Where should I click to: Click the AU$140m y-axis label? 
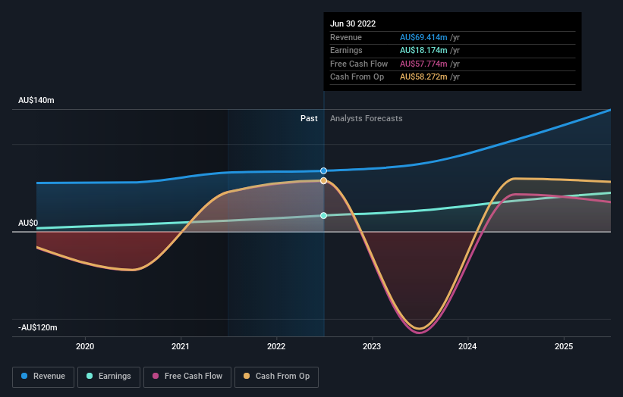pos(36,100)
